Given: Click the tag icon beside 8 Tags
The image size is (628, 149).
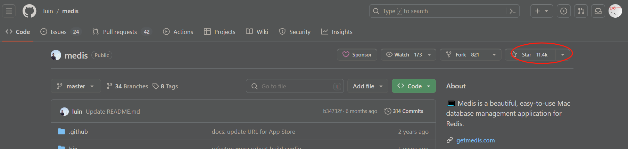Looking at the screenshot, I should (156, 86).
